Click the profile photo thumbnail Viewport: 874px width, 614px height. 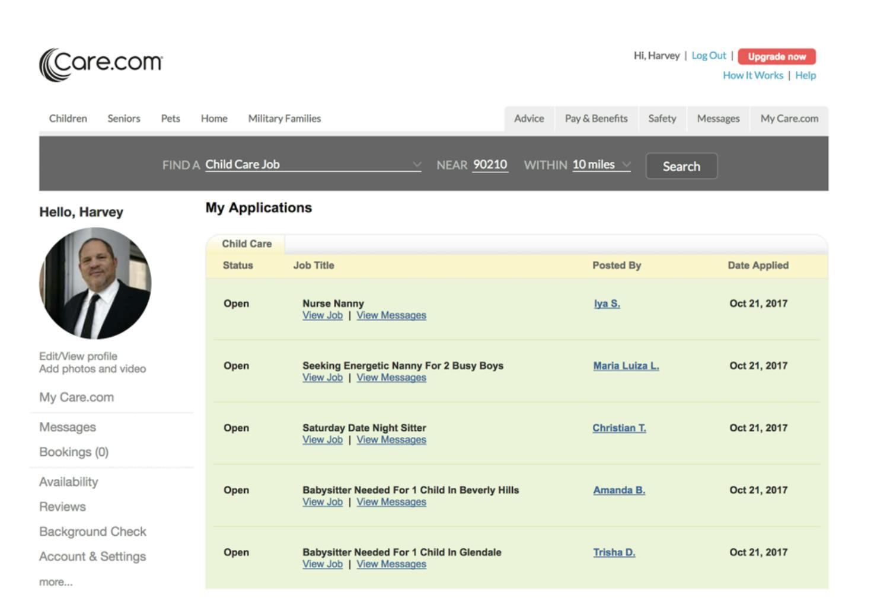click(x=95, y=283)
